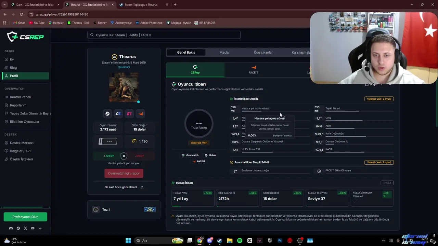This screenshot has height=246, width=438.
Task: Open the YouTube icon in sidebar footer
Action: [x=33, y=228]
